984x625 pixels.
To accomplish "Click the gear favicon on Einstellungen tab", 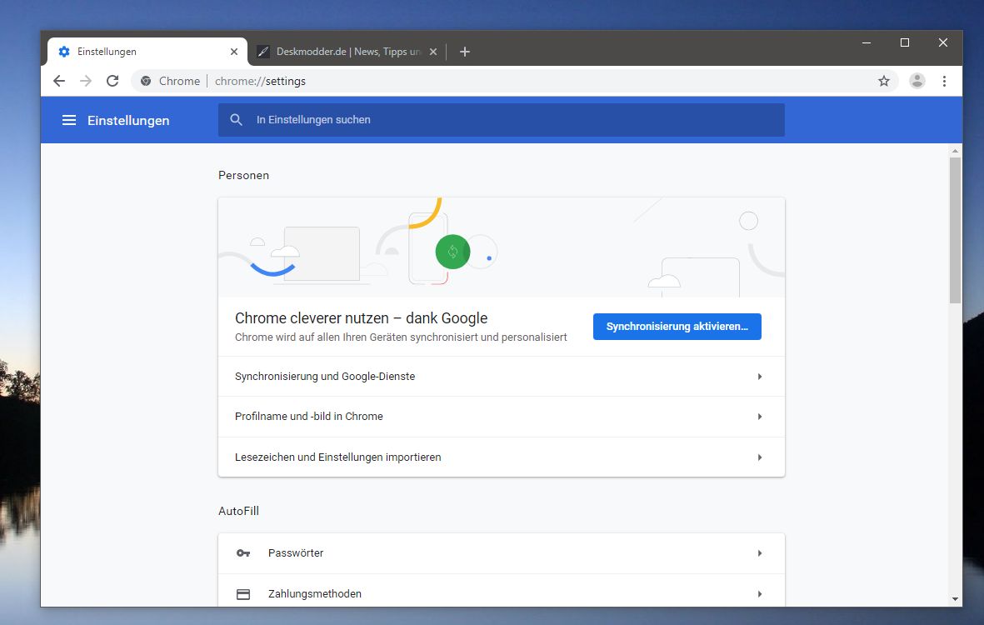I will point(64,52).
